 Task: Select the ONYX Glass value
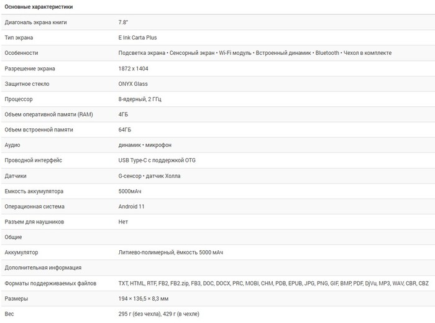pyautogui.click(x=133, y=84)
